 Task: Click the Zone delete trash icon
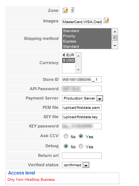[x=72, y=10]
